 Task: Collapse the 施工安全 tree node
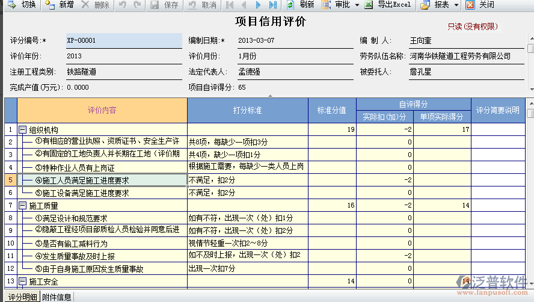tap(23, 282)
